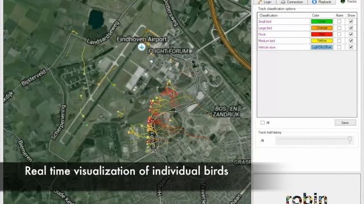Uncheck Show for Flock tracks

(x=351, y=34)
